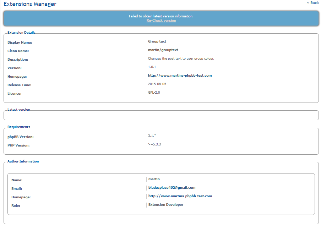
Task: Click the Requirements section legend
Action: point(19,127)
